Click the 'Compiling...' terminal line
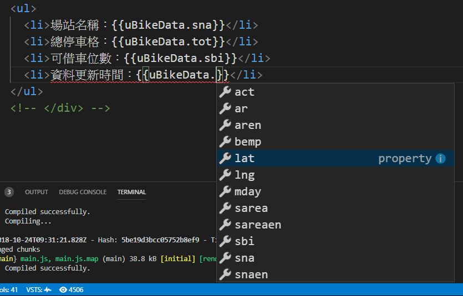 click(28, 221)
